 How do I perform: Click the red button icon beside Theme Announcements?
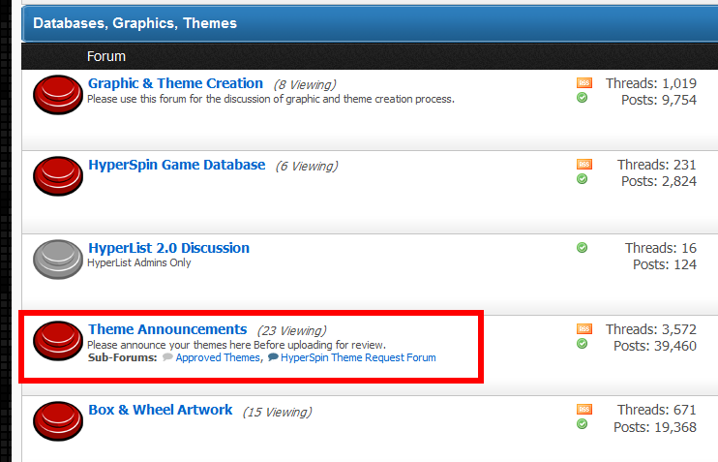click(58, 341)
